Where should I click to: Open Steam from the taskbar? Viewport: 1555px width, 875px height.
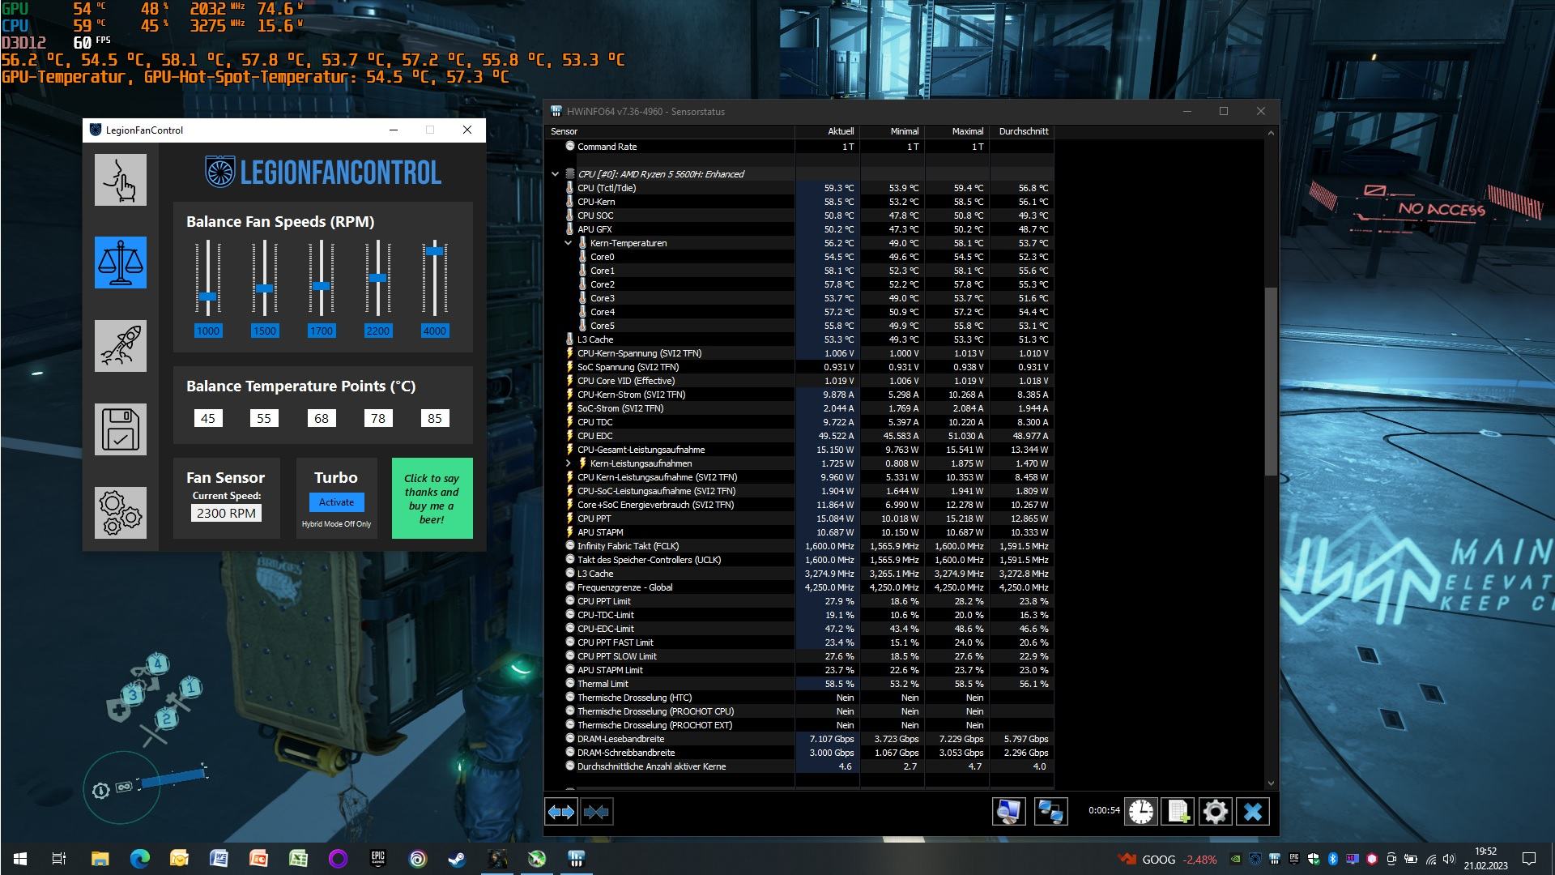[x=457, y=859]
